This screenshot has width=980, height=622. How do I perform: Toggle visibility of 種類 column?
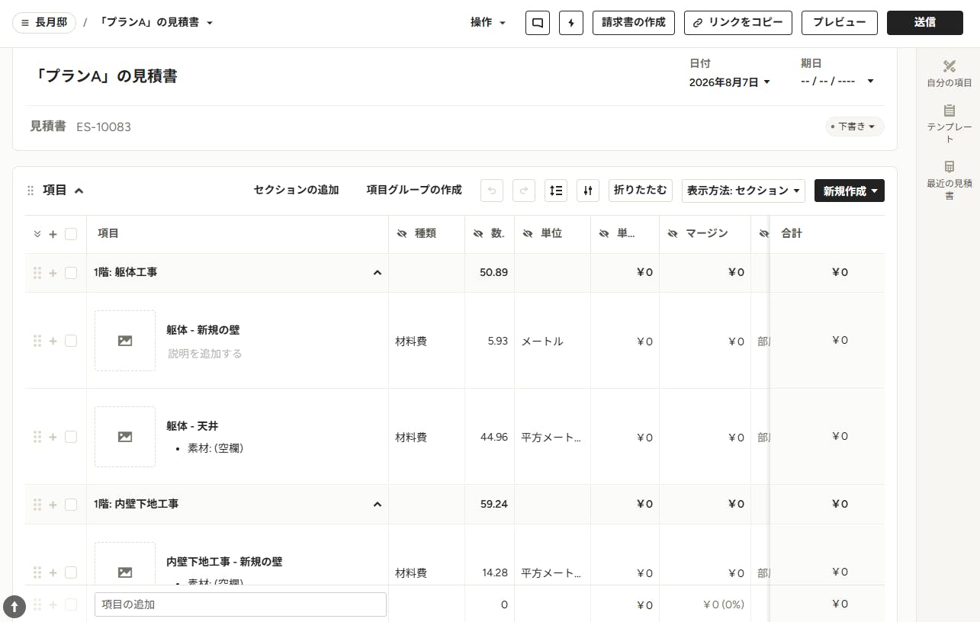pos(402,233)
